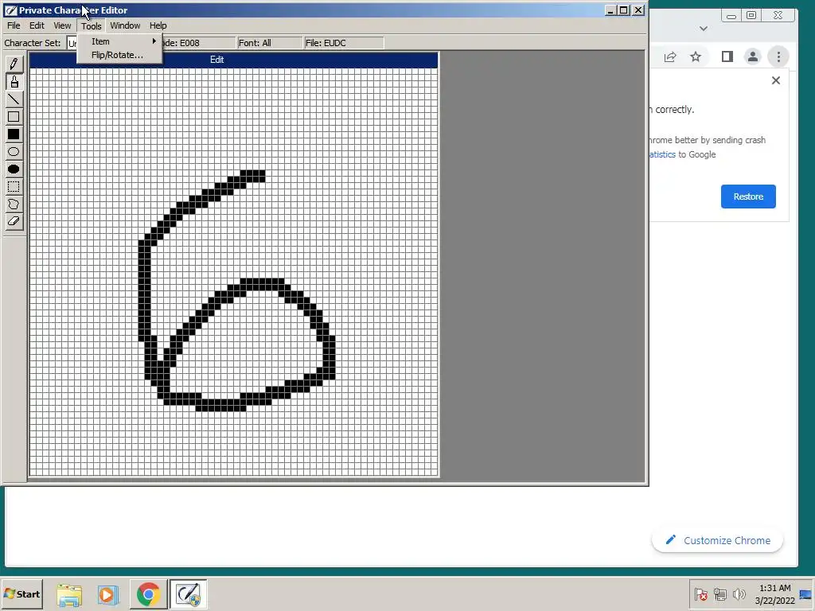815x611 pixels.
Task: Click the statistics link in Chrome
Action: [x=662, y=154]
